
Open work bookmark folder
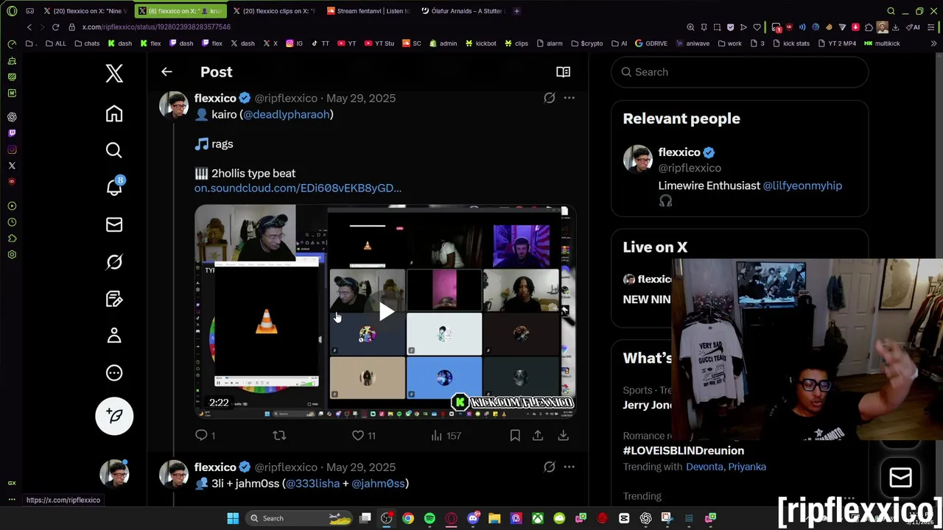(729, 43)
